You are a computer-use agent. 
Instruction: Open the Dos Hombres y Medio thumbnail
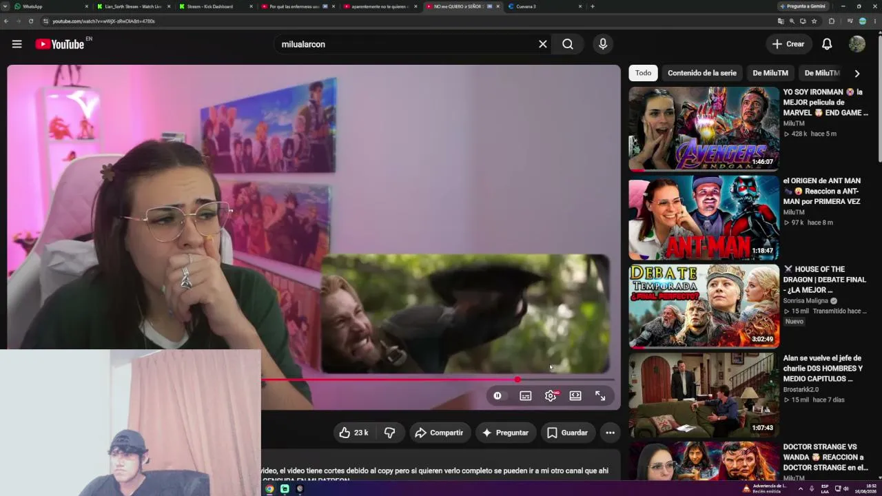tap(704, 395)
